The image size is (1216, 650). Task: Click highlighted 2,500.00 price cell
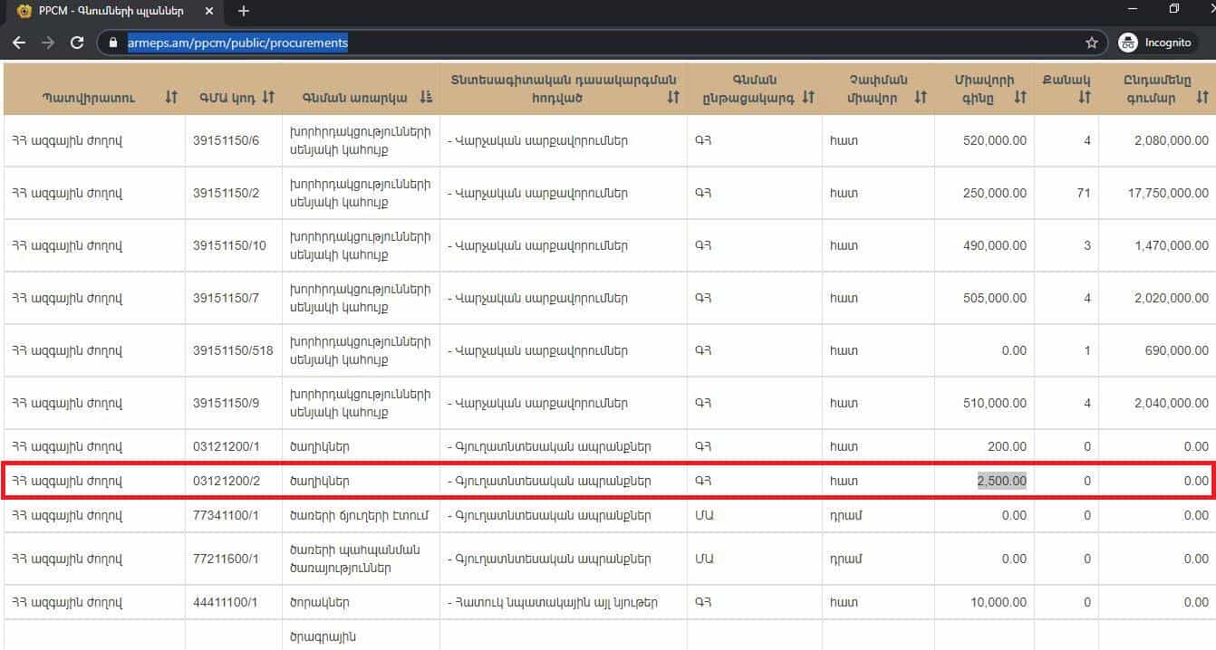pyautogui.click(x=1001, y=481)
